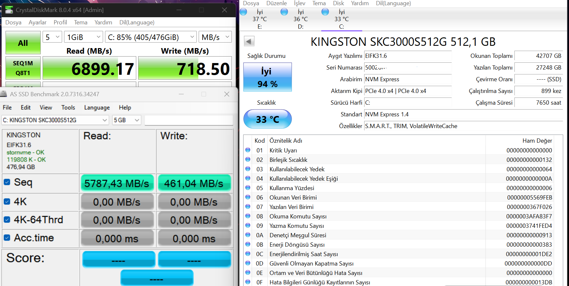
Task: Select the E: drive status orb
Action: coord(243,12)
